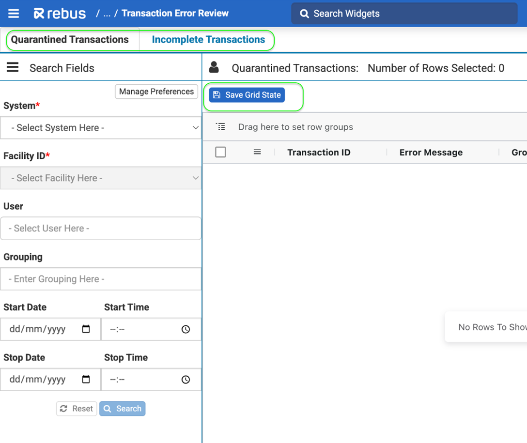Open the Start Time clock picker
Screen dimensions: 527x443
click(x=186, y=329)
